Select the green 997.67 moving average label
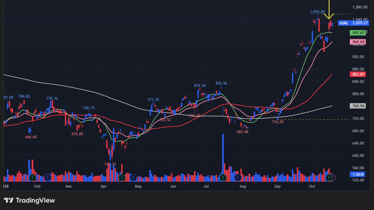The image size is (374, 210). [x=358, y=33]
